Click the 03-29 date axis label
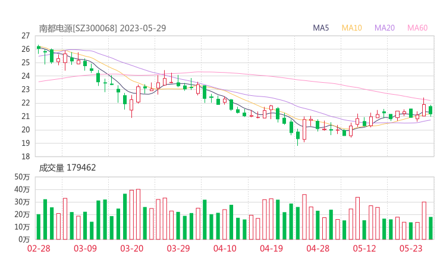This screenshot has height=262, width=440. pos(178,248)
